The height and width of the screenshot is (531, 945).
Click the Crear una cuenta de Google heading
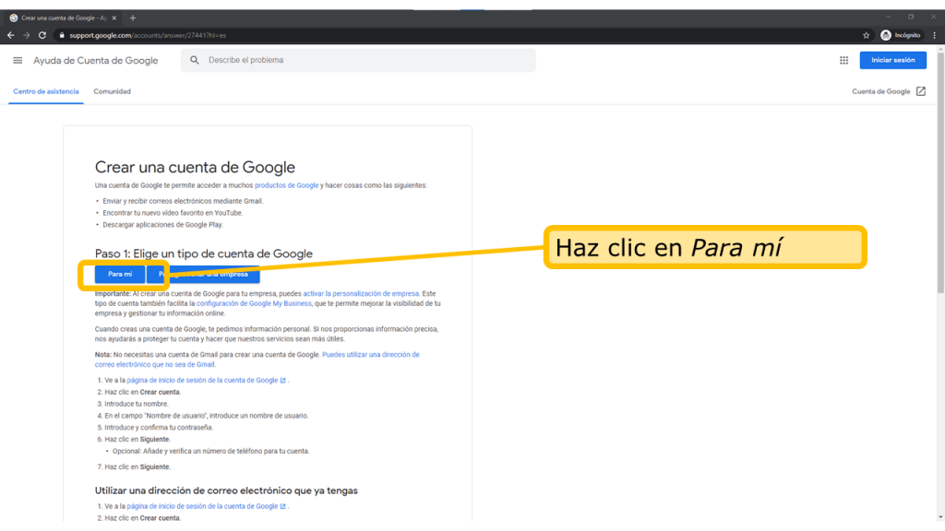click(x=195, y=168)
